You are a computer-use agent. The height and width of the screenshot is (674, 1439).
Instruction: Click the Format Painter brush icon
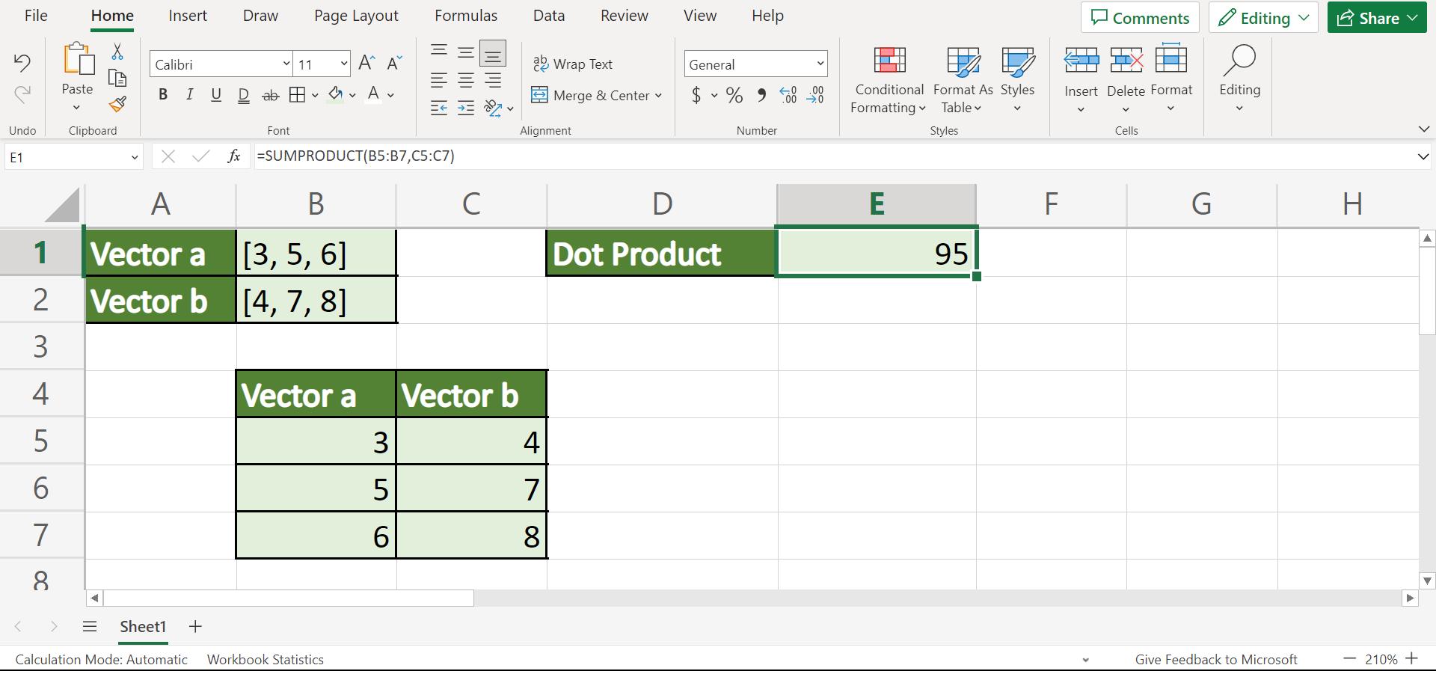(x=117, y=105)
